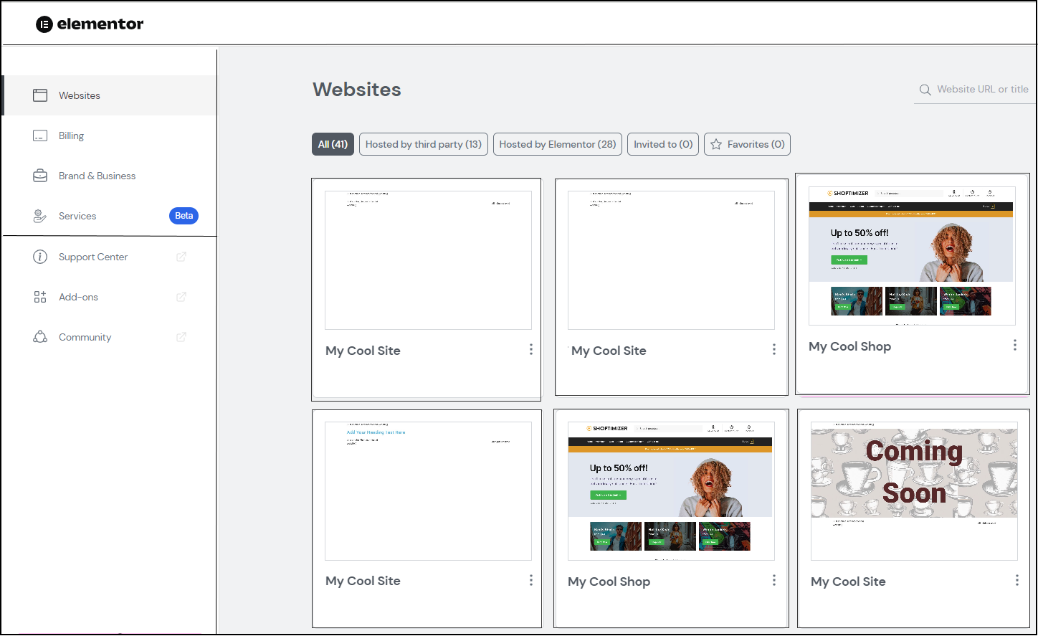Select the Hosted by third party filter

tap(423, 143)
